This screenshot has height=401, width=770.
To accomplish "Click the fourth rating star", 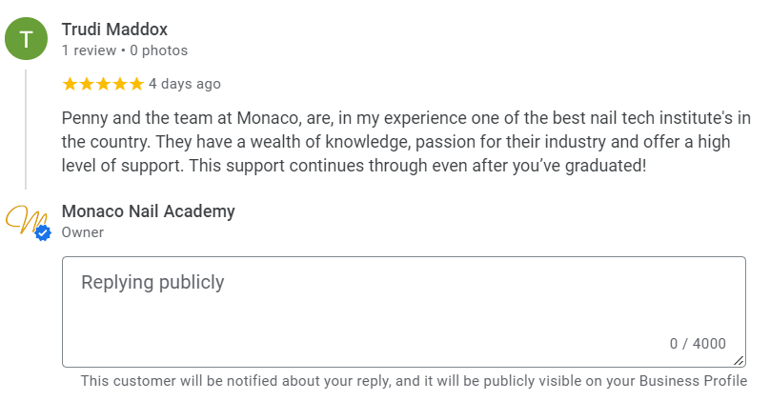I will coord(119,84).
